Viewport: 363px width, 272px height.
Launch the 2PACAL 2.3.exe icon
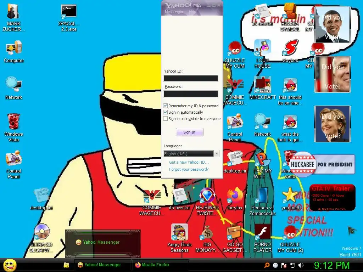[x=69, y=17]
